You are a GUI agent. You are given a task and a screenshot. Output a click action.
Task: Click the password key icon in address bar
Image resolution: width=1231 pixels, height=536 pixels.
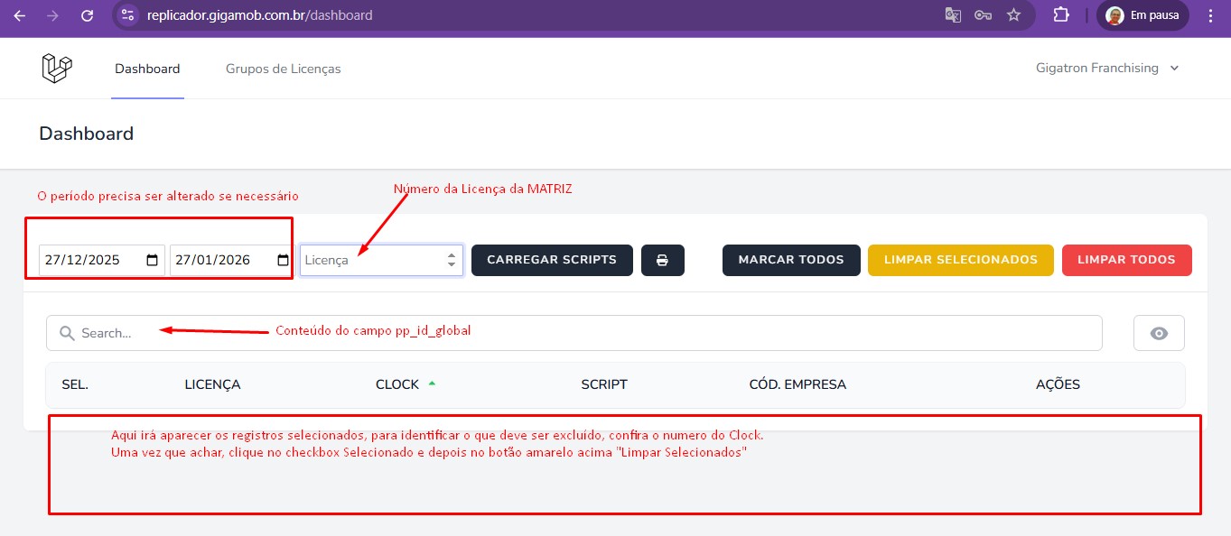click(x=983, y=15)
